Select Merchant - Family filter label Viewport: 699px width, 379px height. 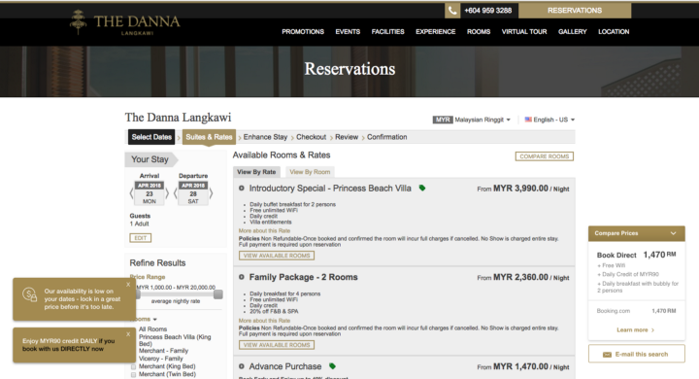(164, 351)
